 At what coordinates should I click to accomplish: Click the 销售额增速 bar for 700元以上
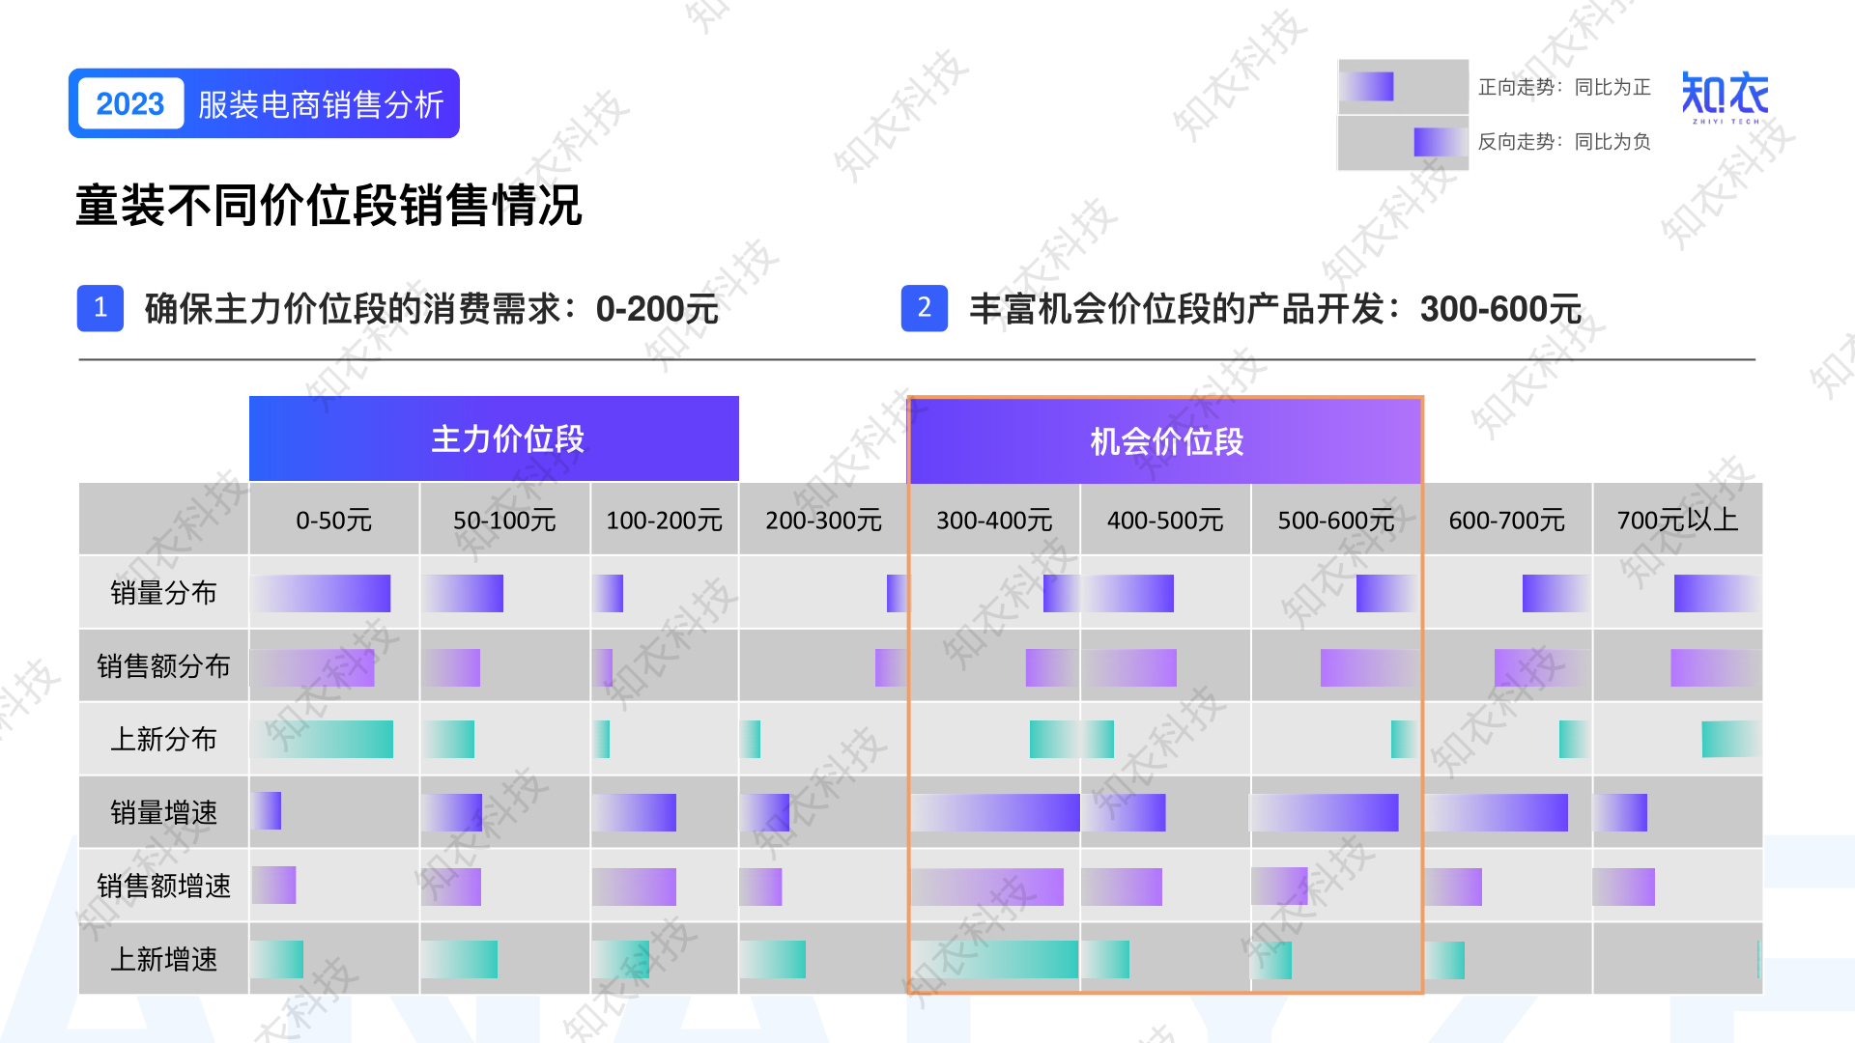click(x=1624, y=887)
